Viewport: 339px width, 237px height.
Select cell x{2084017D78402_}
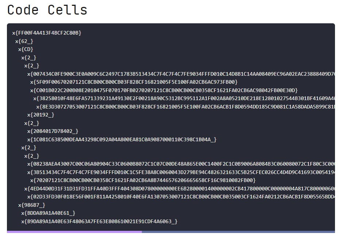[x=52, y=131]
